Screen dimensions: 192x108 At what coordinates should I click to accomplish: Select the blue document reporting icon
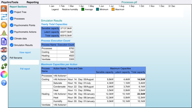tap(4, 41)
